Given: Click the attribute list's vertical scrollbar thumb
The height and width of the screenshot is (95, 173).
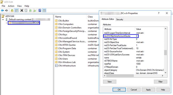Looking at the screenshot, I should pos(166,53).
